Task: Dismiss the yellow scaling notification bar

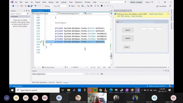Action: (168, 14)
